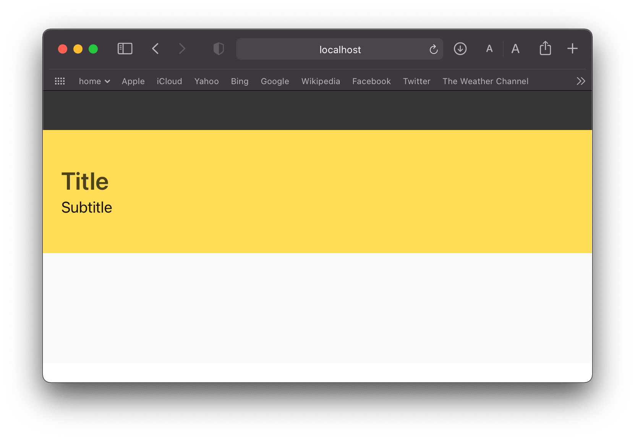
Task: Toggle the Safari sidebar button
Action: coord(125,49)
